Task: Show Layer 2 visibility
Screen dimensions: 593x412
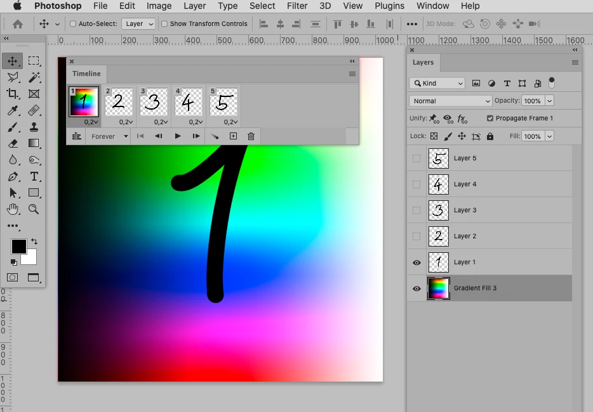Action: [x=416, y=236]
